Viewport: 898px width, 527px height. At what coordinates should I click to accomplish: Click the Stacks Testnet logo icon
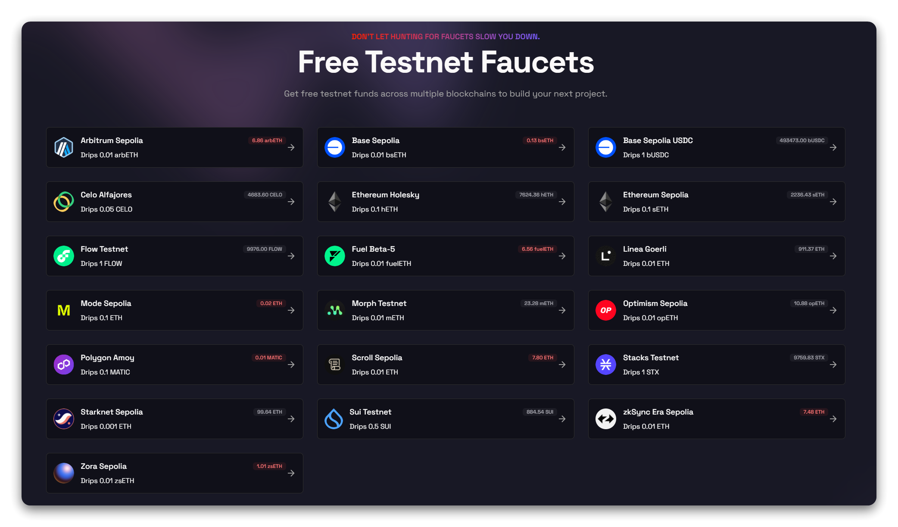point(606,365)
